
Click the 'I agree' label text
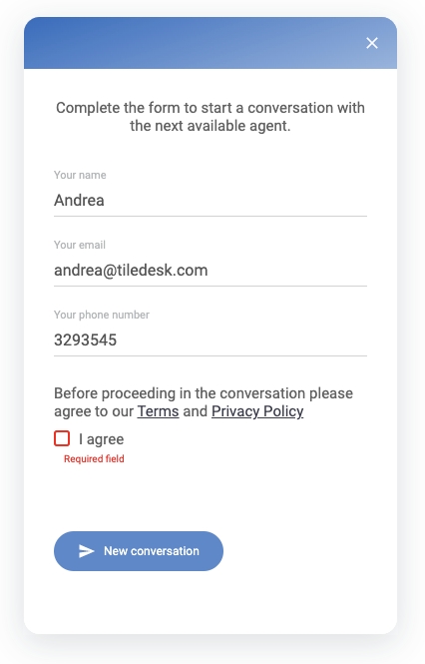(101, 439)
